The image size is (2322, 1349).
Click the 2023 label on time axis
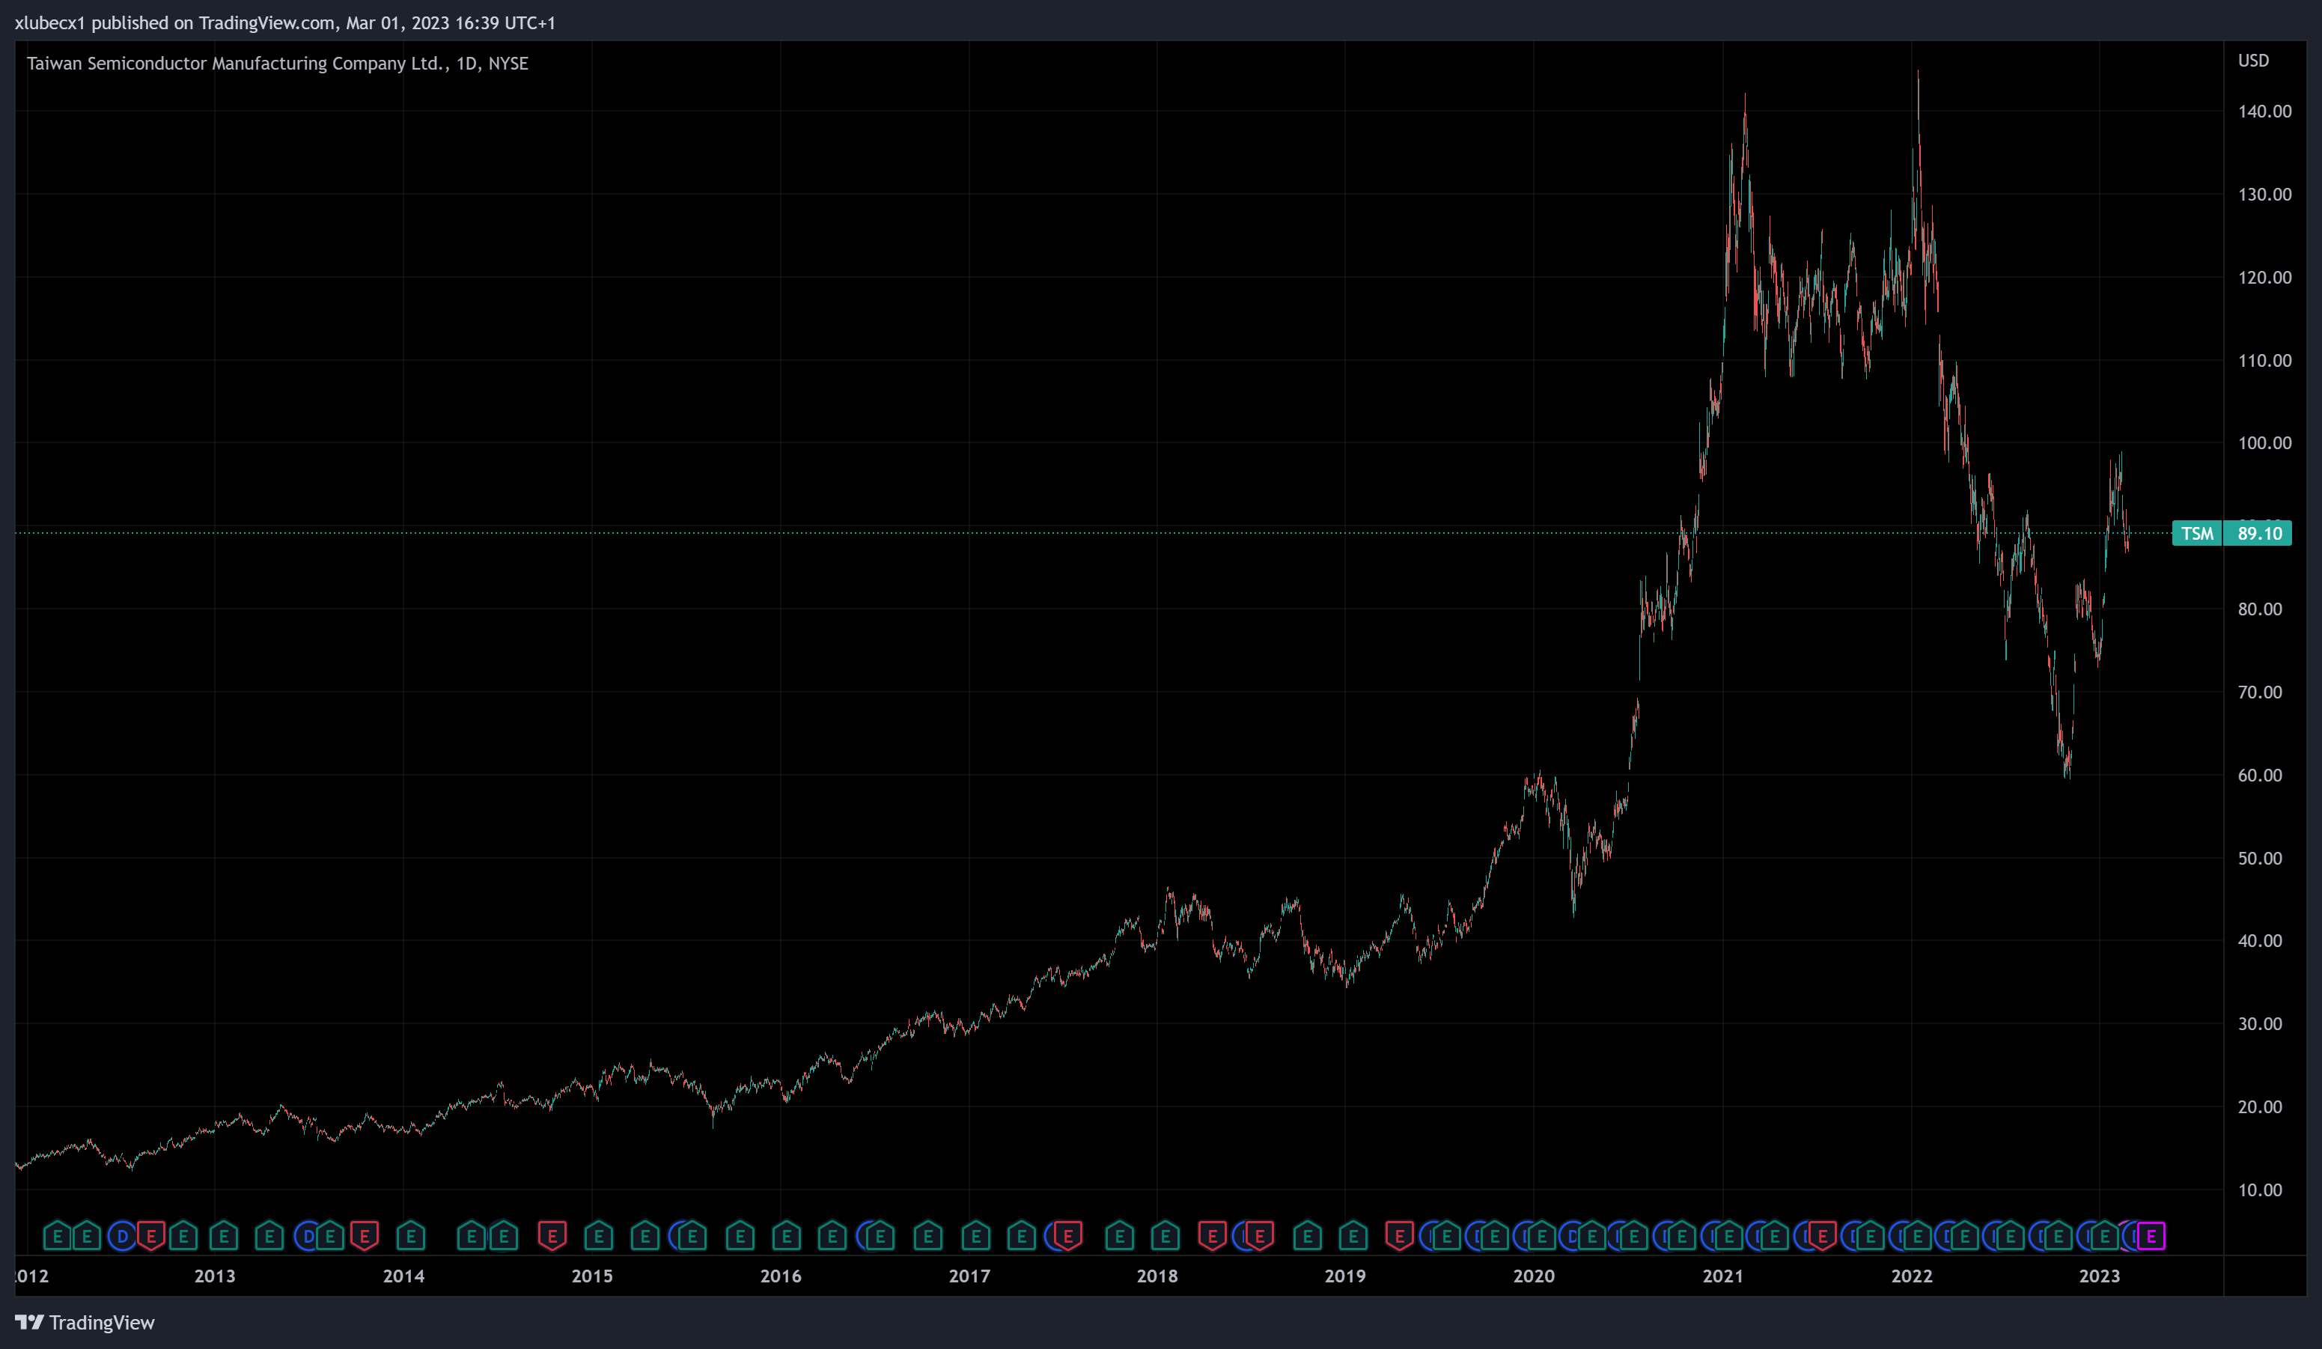(x=2099, y=1276)
